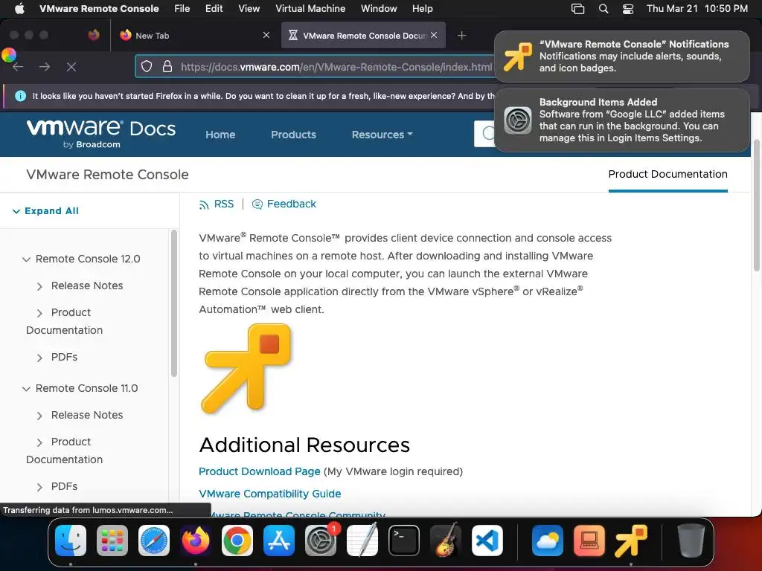Open Launchpad in the Dock
This screenshot has height=571, width=762.
point(112,541)
